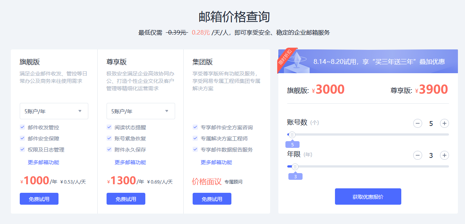Decrease 年限 with the minus control
This screenshot has height=224, width=465.
[x=417, y=155]
